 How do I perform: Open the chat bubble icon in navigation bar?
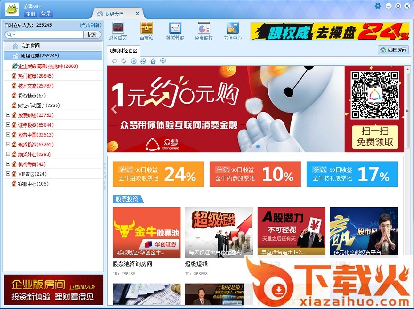pos(163,61)
